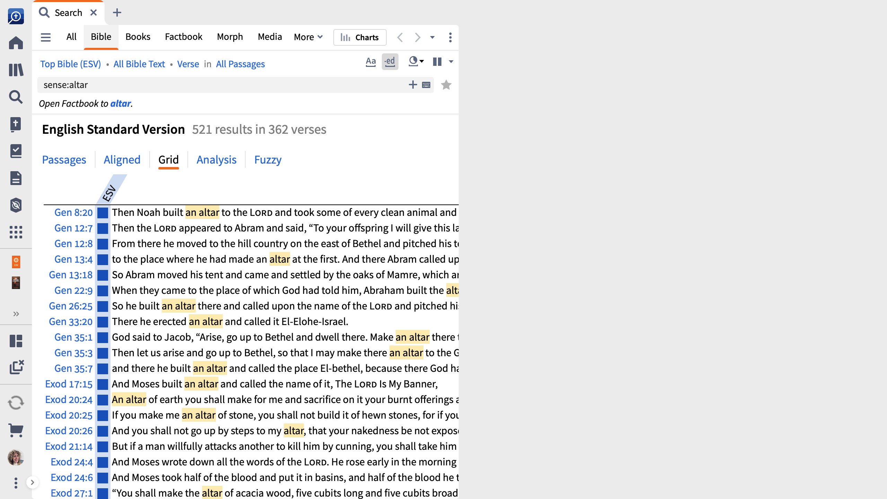Open the Logos app logo icon
887x499 pixels.
[x=16, y=16]
